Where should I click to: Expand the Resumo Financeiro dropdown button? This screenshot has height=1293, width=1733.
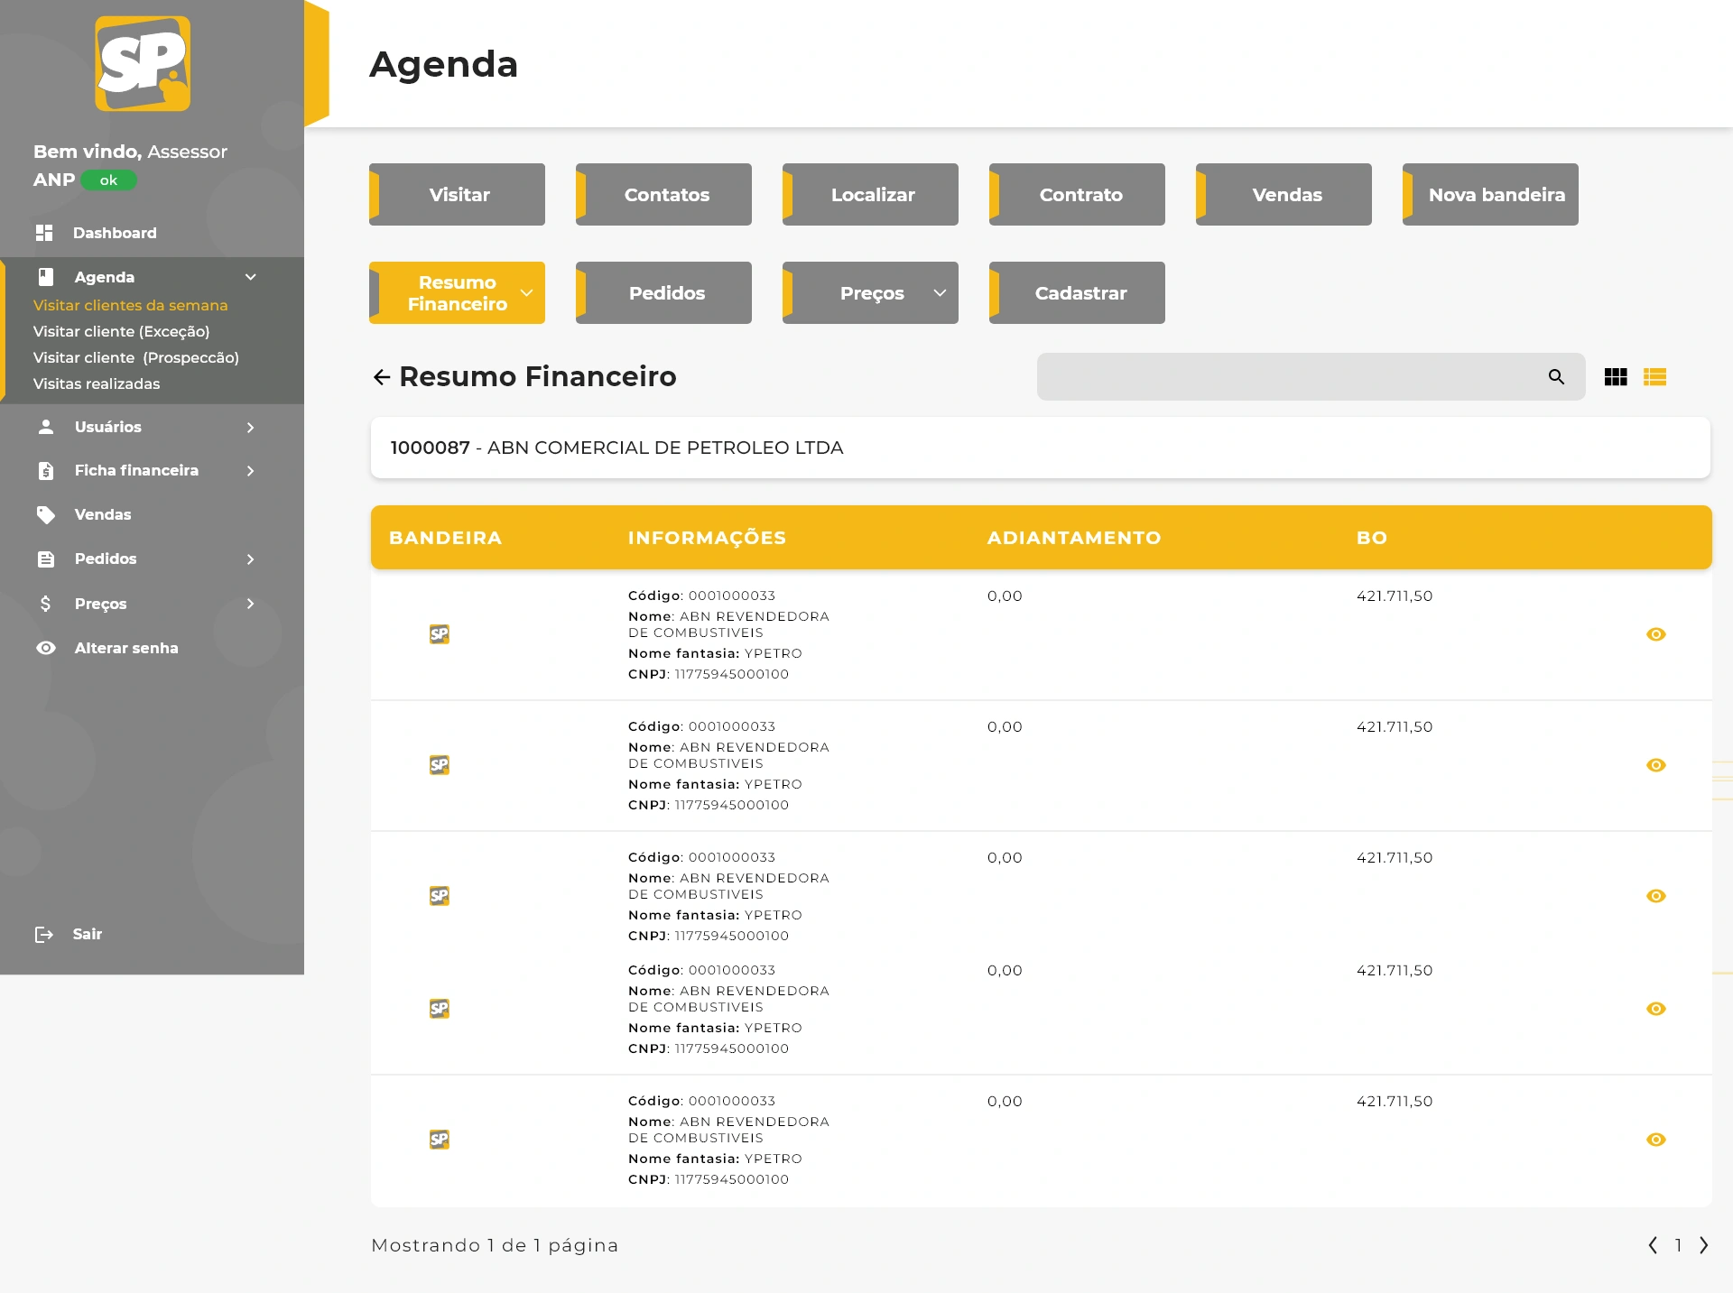[527, 292]
